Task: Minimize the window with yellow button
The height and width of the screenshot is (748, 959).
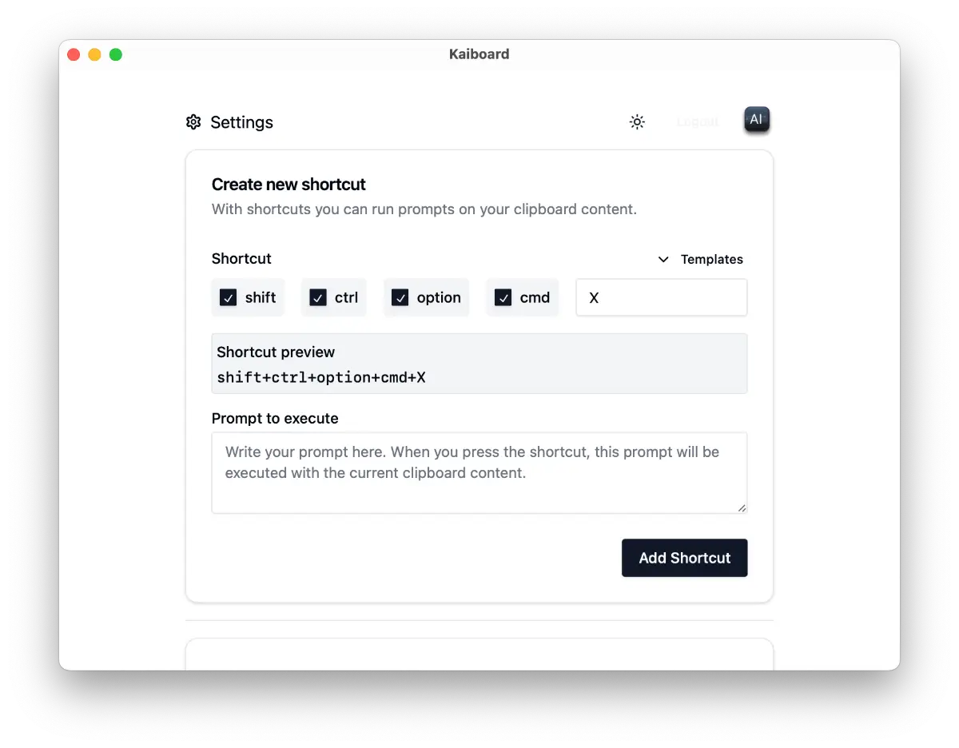Action: coord(94,54)
